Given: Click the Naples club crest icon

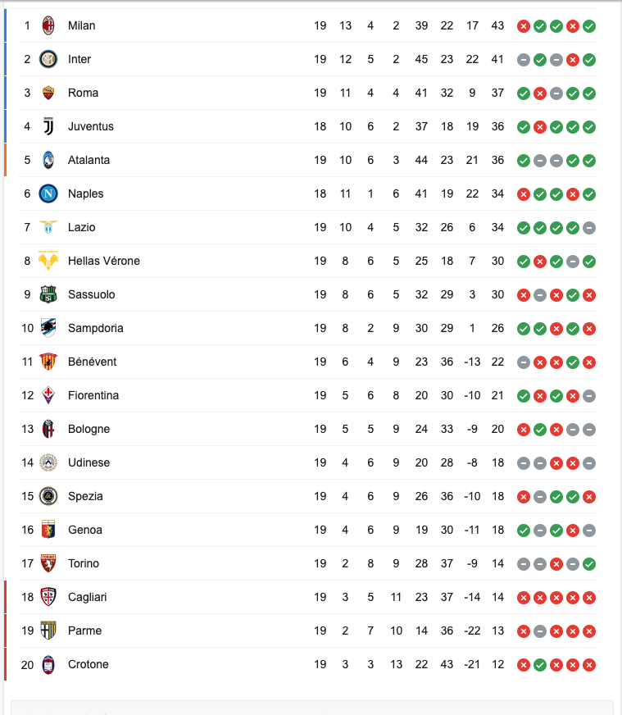Looking at the screenshot, I should pyautogui.click(x=49, y=194).
